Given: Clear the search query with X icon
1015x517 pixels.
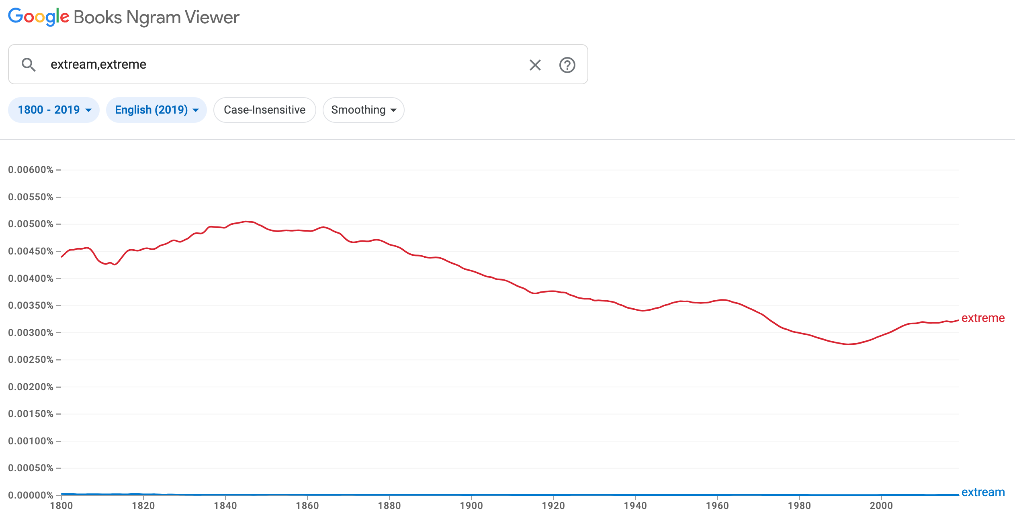Looking at the screenshot, I should pos(535,65).
